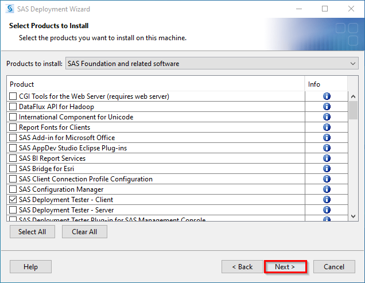
Task: Select SAS Add-in for Microsoft Office checkbox
Action: pos(13,137)
